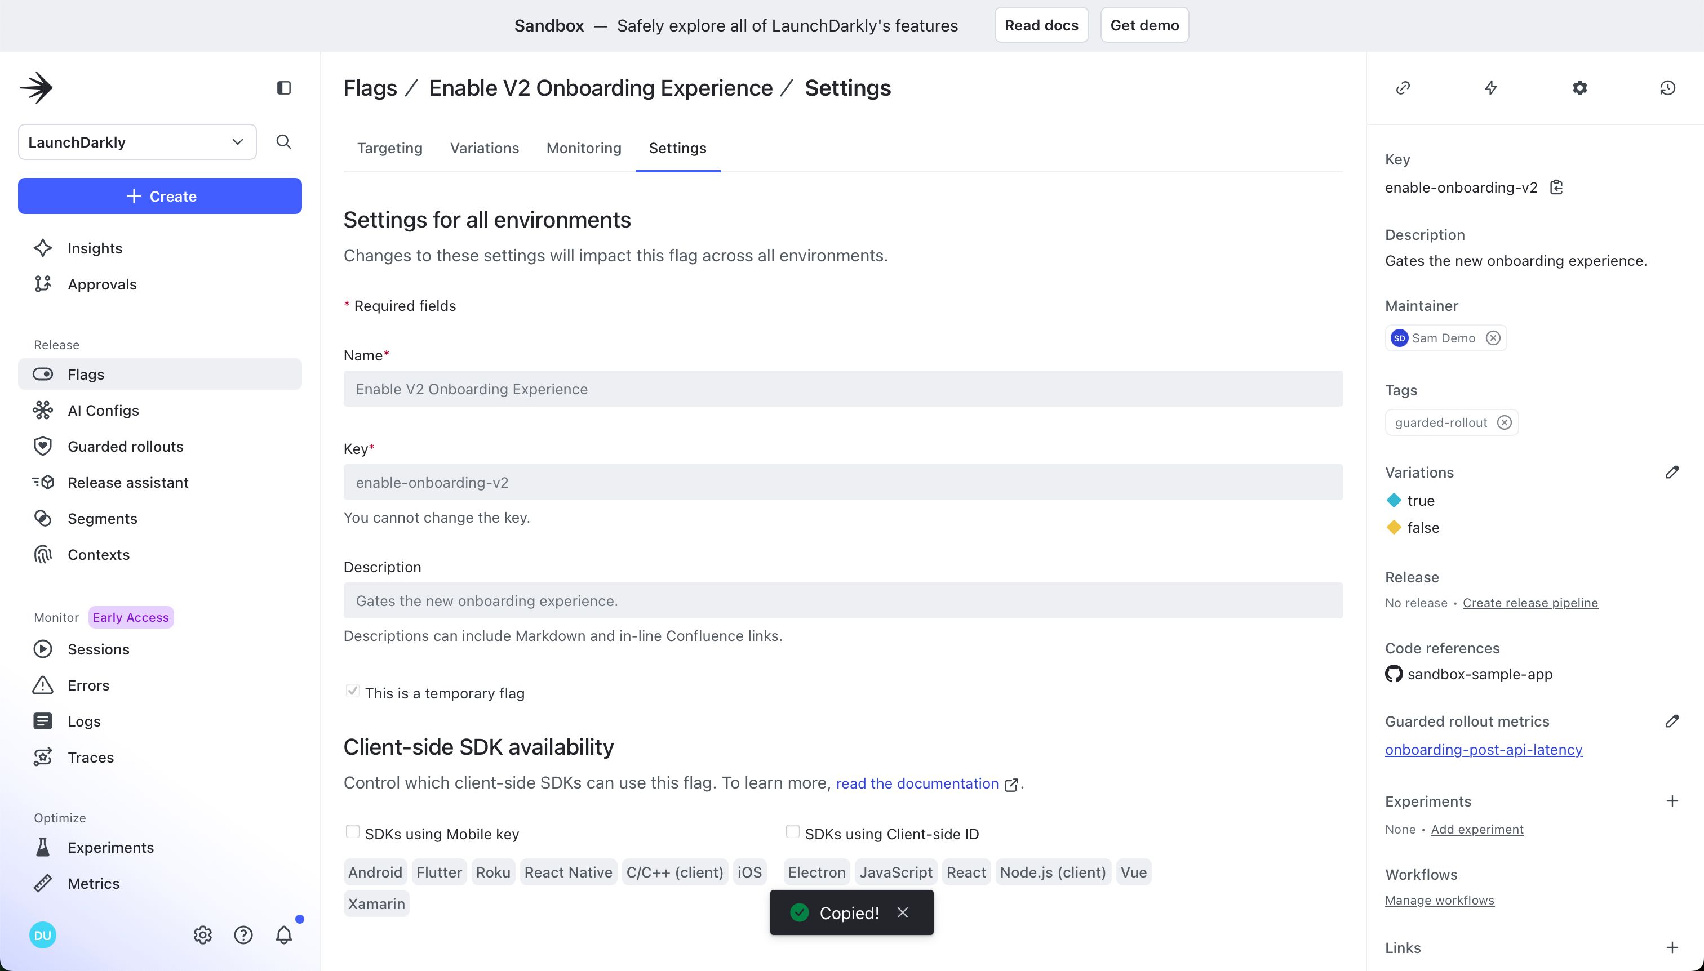Click the Manage workflows link
Screen dimensions: 1704x971
tap(1439, 900)
